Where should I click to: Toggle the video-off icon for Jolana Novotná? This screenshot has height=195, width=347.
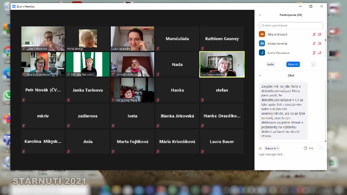320,43
